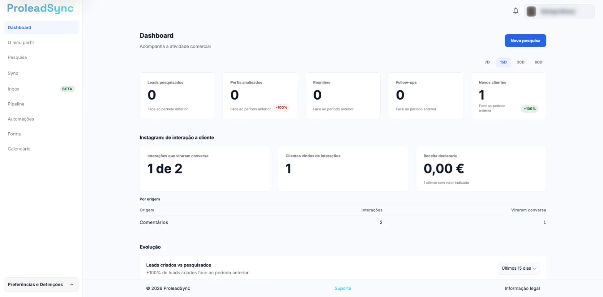
Task: Click the Perfis analisados card
Action: click(x=260, y=96)
